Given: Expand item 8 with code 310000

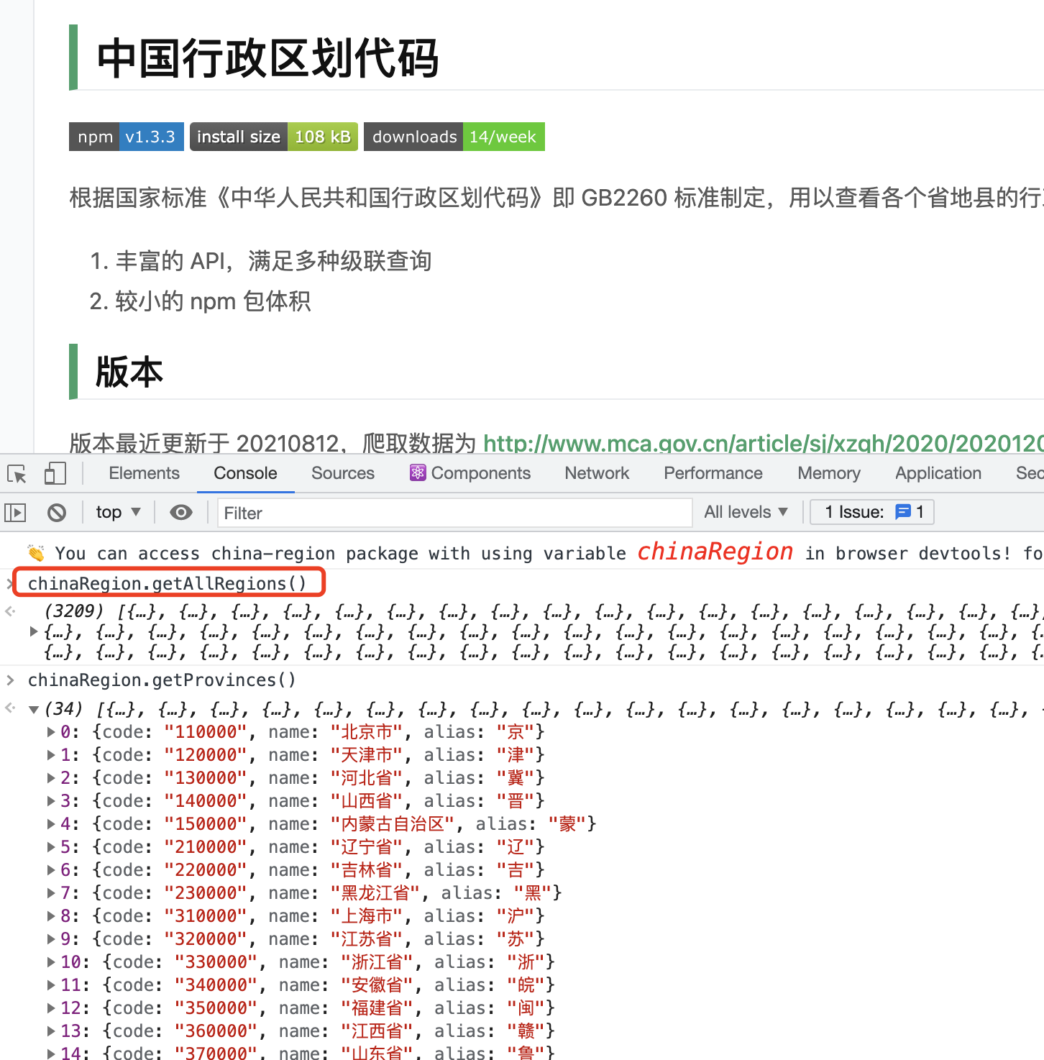Looking at the screenshot, I should coord(51,916).
